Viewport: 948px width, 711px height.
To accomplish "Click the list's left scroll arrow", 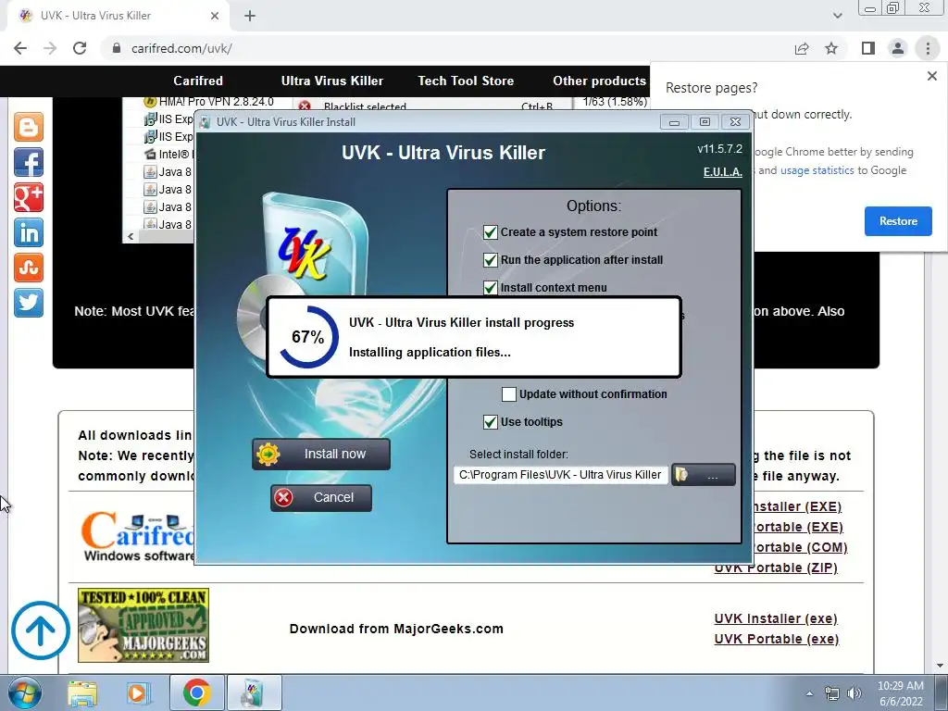I will (131, 236).
